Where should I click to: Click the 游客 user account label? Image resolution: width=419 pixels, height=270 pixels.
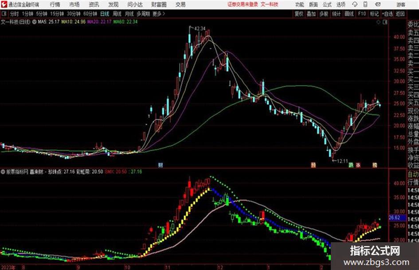pos(400,4)
